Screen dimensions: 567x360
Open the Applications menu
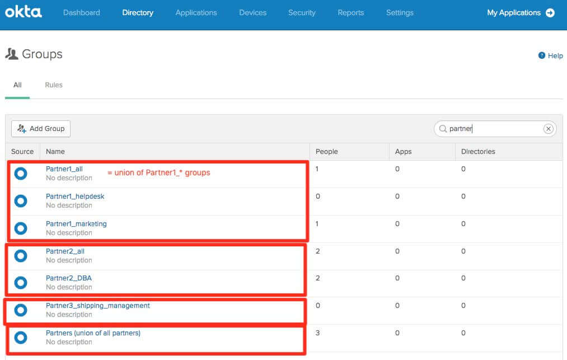point(196,12)
